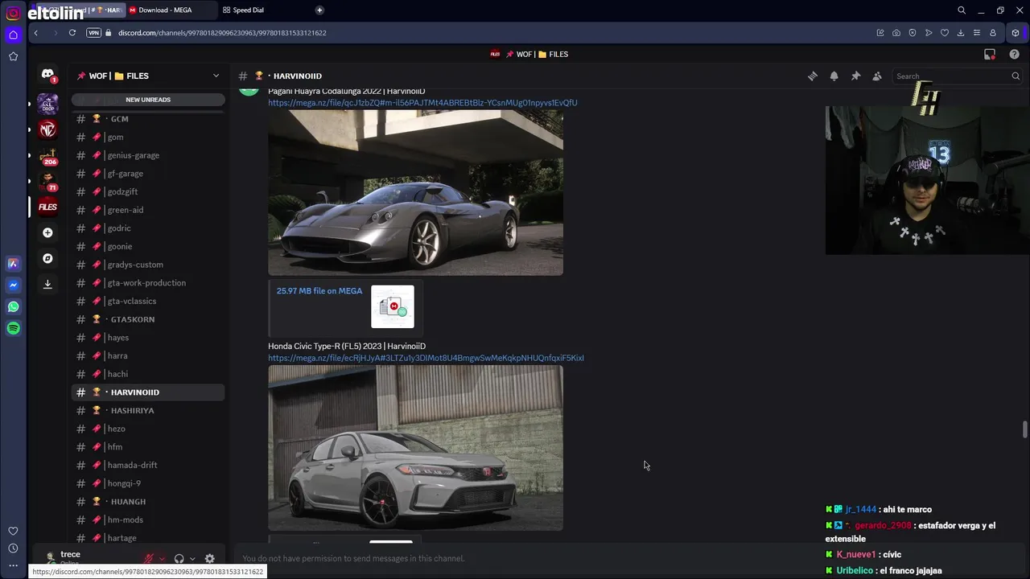Show Pinned Messages in channel header
1030x579 pixels.
click(855, 76)
